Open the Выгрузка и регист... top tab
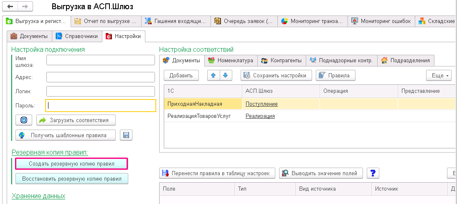Image resolution: width=457 pixels, height=204 pixels. [36, 21]
